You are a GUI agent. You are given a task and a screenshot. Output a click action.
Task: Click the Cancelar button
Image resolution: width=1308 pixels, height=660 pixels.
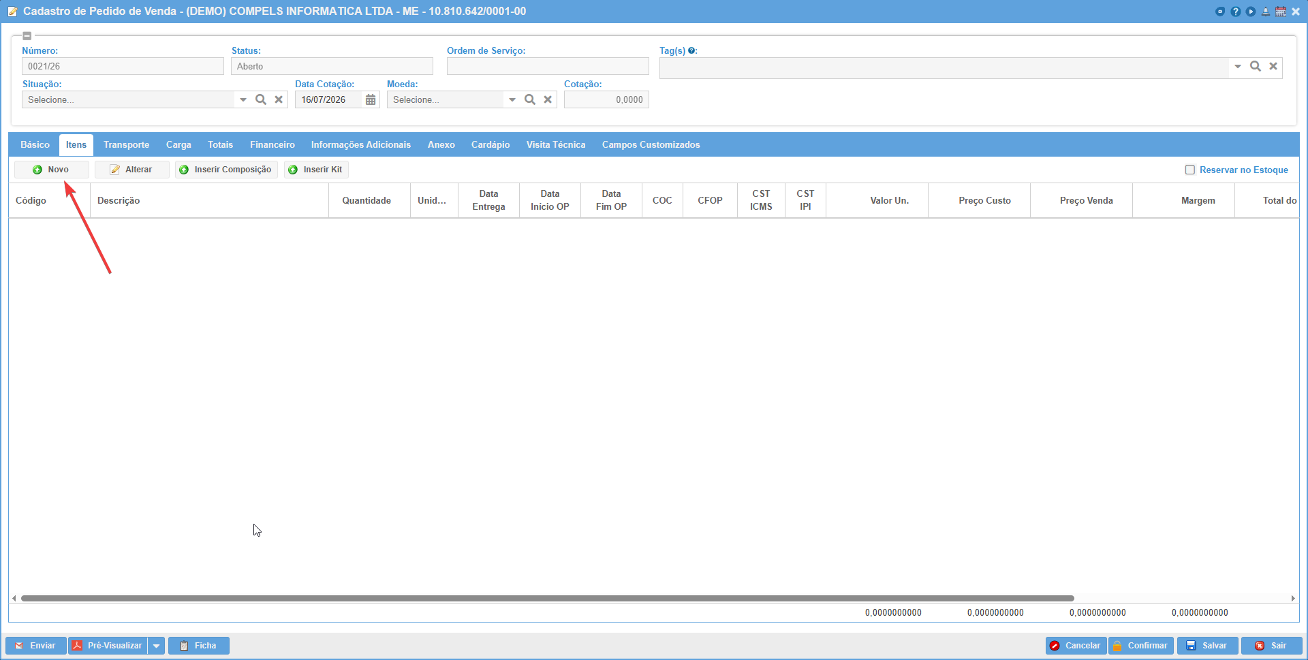pos(1076,646)
